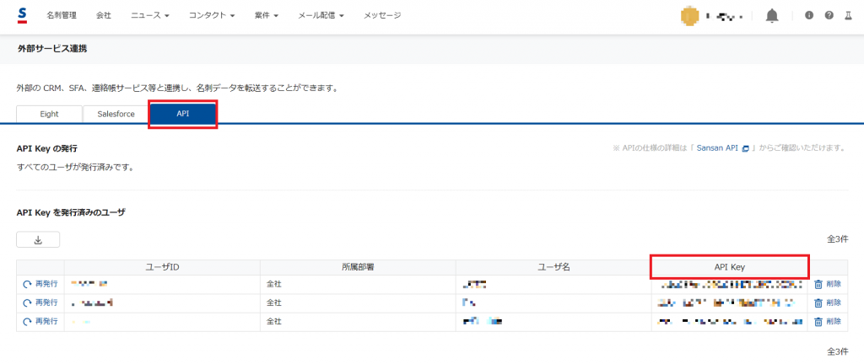Click the download icon button
This screenshot has width=864, height=364.
(38, 239)
